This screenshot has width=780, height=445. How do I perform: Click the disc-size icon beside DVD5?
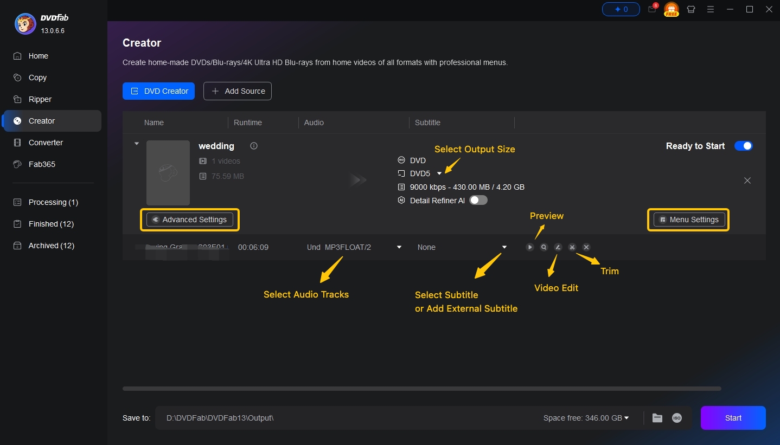tap(401, 173)
